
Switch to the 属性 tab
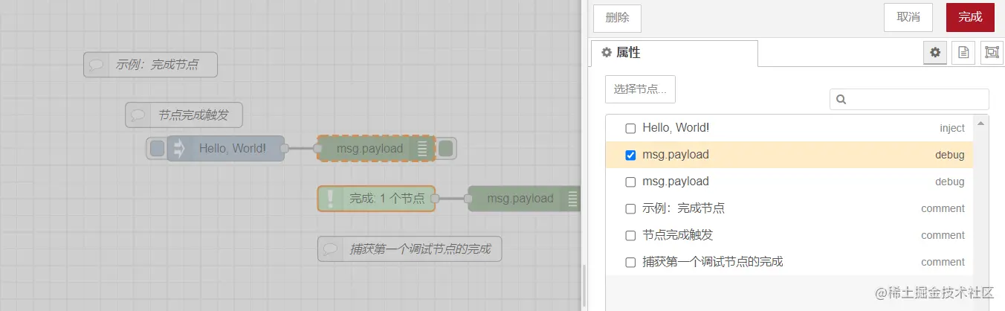[x=674, y=54]
